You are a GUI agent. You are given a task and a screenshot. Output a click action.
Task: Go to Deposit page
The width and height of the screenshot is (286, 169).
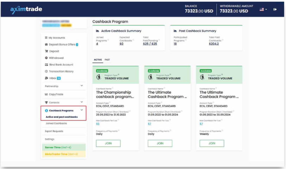[54, 51]
